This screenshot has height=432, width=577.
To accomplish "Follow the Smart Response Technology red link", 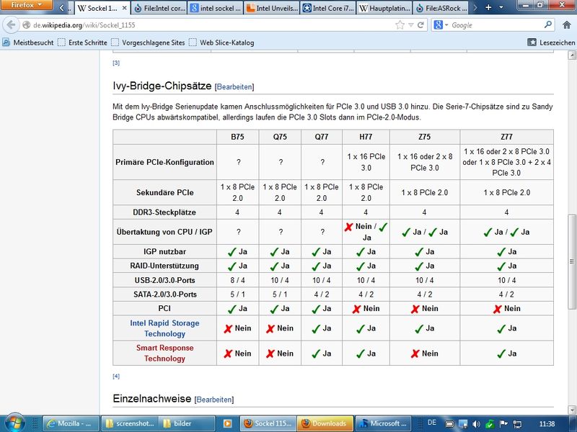I will (164, 353).
